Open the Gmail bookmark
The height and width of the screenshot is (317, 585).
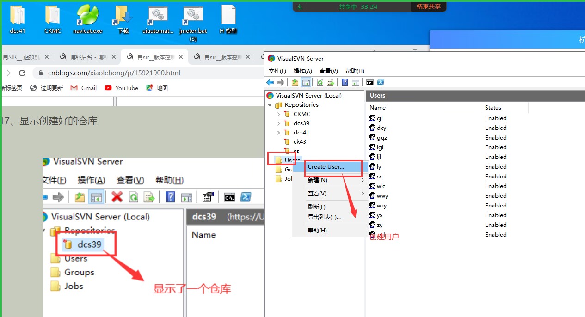(84, 88)
